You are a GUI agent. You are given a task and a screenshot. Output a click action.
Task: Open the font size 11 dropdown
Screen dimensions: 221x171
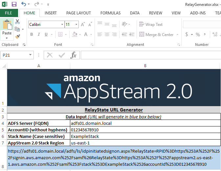(x=76, y=24)
